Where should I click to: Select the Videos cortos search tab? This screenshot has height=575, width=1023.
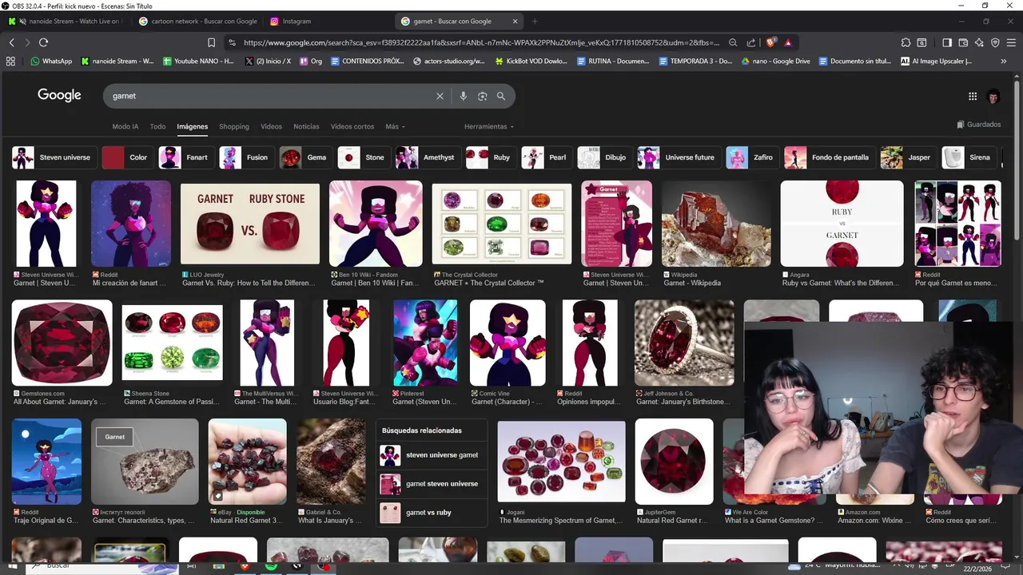click(352, 126)
